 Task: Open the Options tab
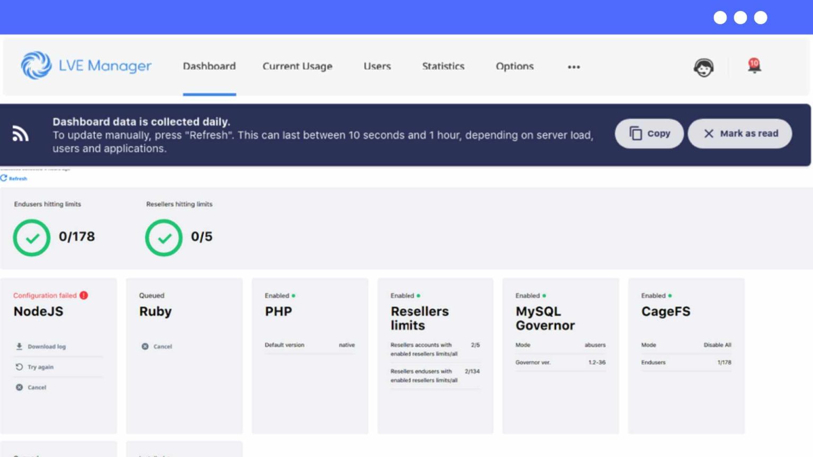pos(514,66)
